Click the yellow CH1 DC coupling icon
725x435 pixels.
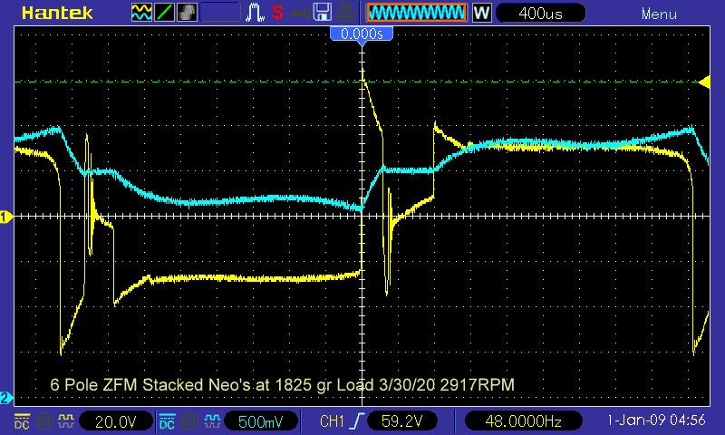22,421
